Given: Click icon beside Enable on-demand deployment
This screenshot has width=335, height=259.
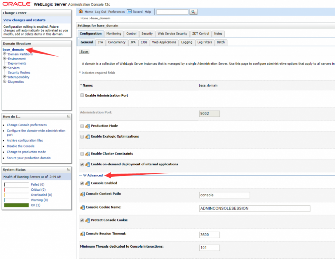Looking at the screenshot, I should (x=87, y=164).
